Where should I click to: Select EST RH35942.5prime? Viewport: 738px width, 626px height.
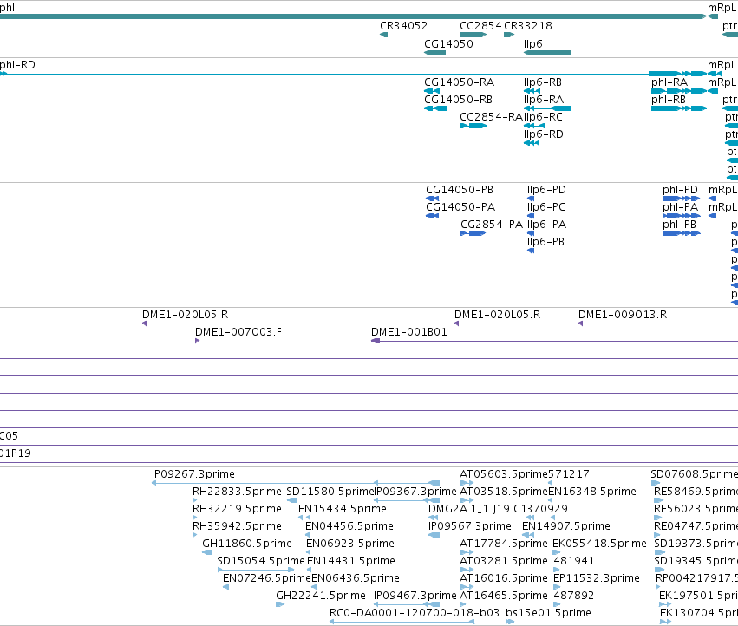tap(195, 535)
